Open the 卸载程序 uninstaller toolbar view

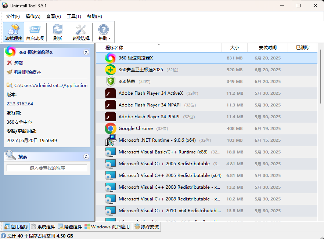pyautogui.click(x=14, y=32)
